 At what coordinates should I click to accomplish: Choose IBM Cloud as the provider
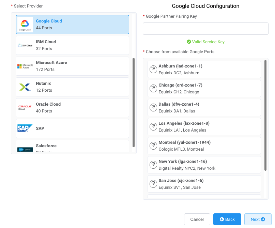pyautogui.click(x=73, y=45)
